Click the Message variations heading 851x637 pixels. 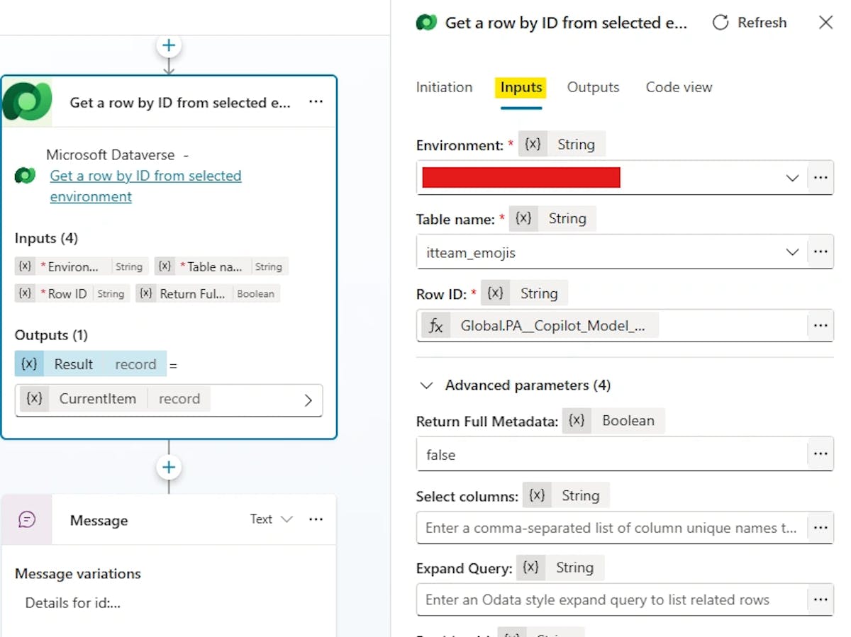(x=78, y=574)
